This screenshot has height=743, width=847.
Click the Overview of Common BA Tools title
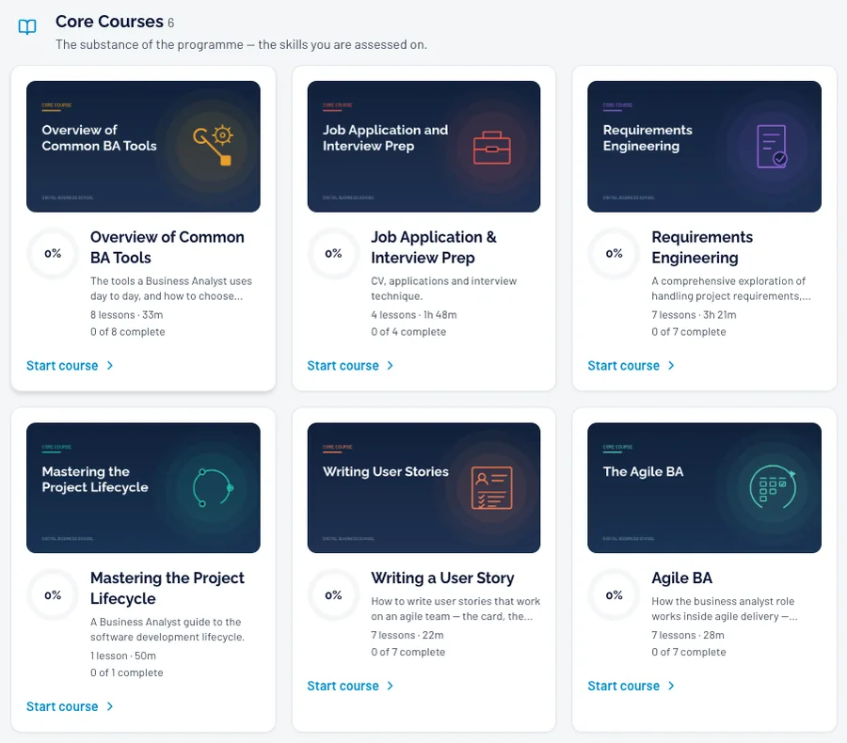pyautogui.click(x=168, y=247)
